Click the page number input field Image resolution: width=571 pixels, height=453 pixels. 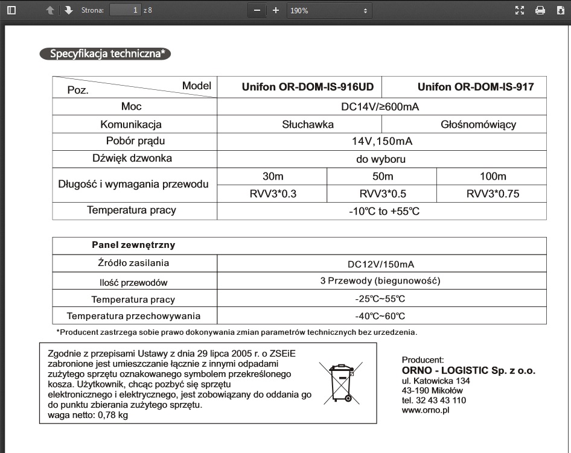coord(126,10)
